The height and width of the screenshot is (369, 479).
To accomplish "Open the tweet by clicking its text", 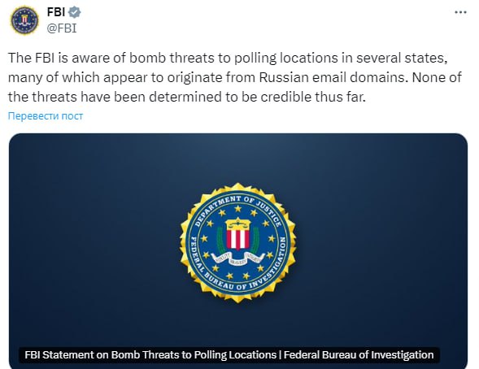I will [x=234, y=77].
